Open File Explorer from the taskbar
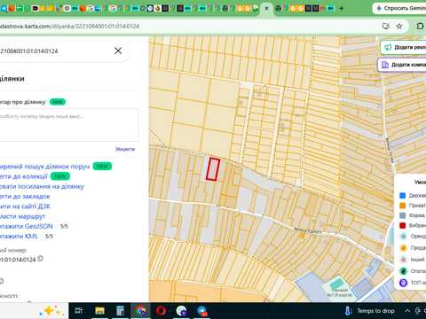426x319 pixels. pyautogui.click(x=99, y=311)
